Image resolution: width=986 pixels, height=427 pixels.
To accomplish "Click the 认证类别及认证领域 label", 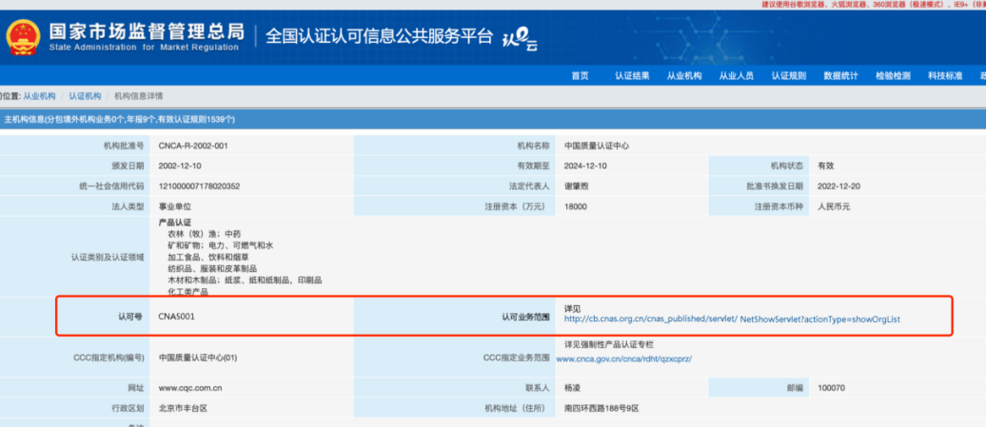I will coord(108,257).
